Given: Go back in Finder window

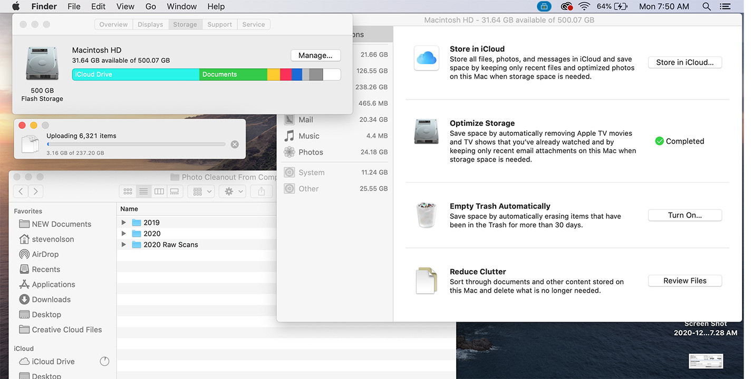Looking at the screenshot, I should (21, 192).
